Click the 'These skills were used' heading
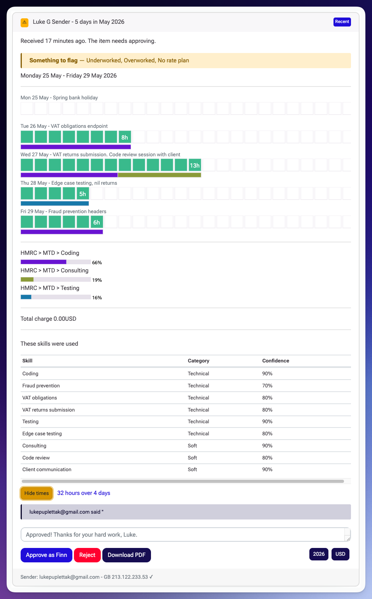Image resolution: width=372 pixels, height=599 pixels. [49, 344]
